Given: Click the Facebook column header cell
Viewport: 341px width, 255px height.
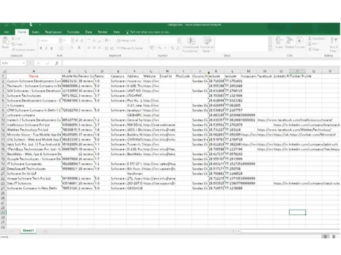Looking at the screenshot, I should (x=265, y=76).
